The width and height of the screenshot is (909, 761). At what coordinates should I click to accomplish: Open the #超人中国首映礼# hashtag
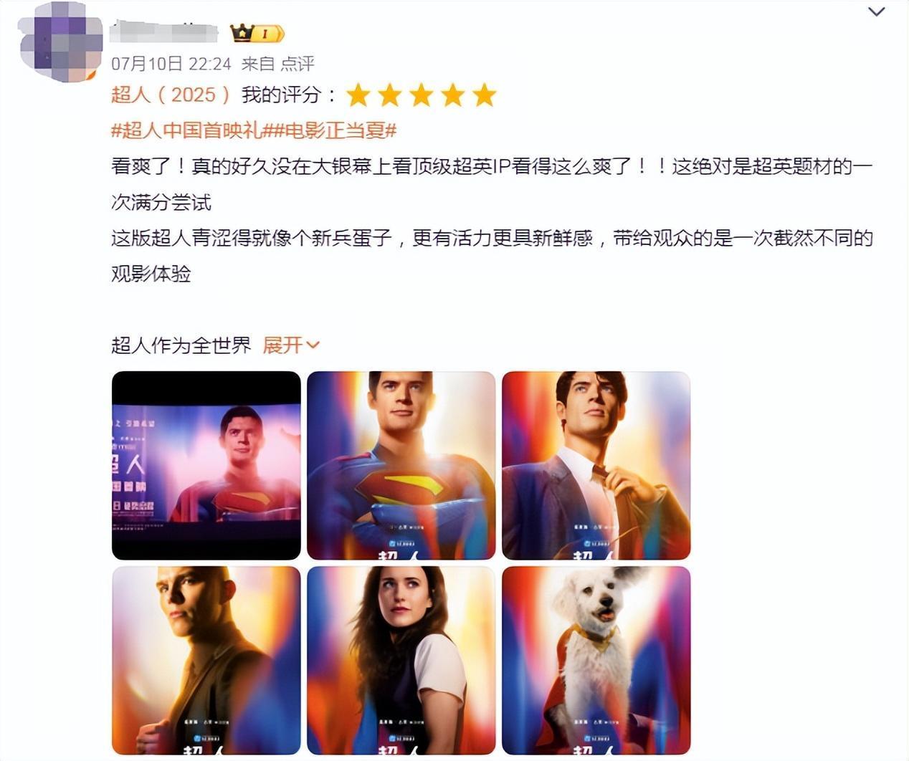point(188,130)
